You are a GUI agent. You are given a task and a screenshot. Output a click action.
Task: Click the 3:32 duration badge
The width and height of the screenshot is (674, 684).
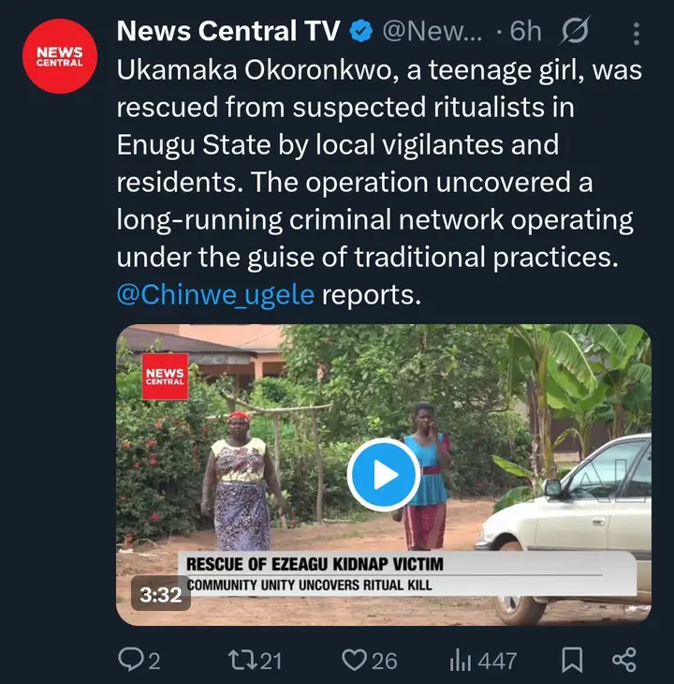point(160,595)
